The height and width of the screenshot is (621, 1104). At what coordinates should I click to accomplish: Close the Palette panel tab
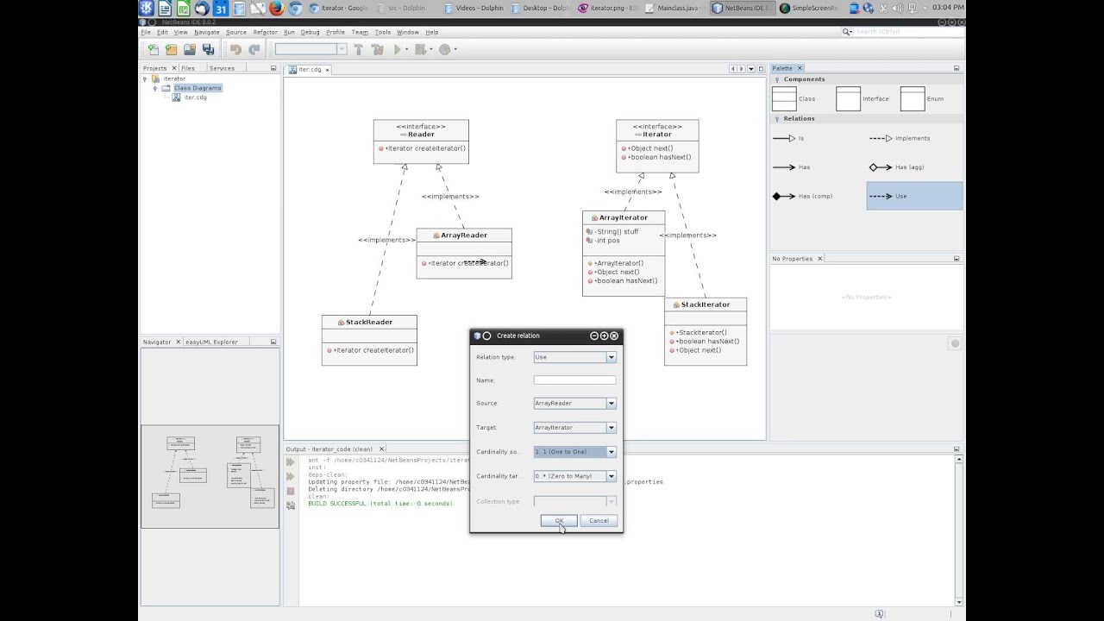(x=800, y=68)
